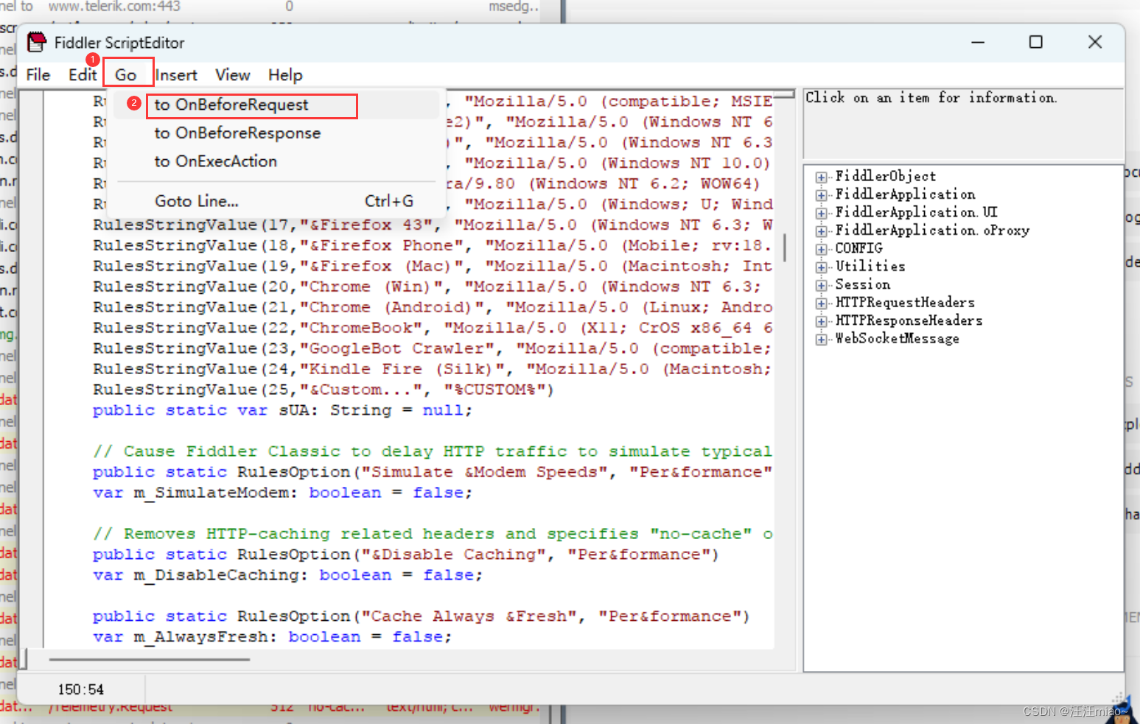Viewport: 1140px width, 724px height.
Task: Open the File menu
Action: click(38, 75)
